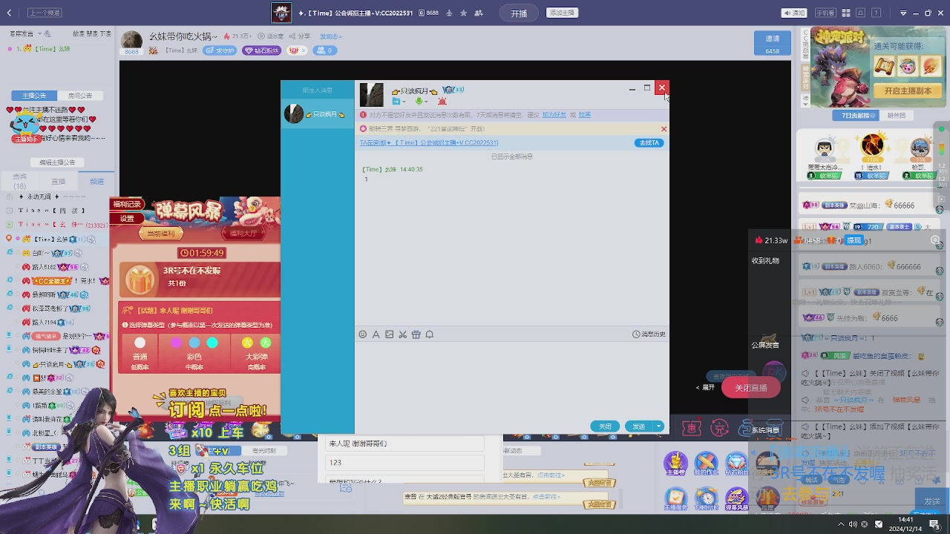Click the 邀请 6458 button
This screenshot has height=534, width=950.
point(772,44)
